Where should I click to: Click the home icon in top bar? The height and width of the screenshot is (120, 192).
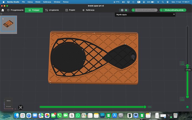point(3,10)
